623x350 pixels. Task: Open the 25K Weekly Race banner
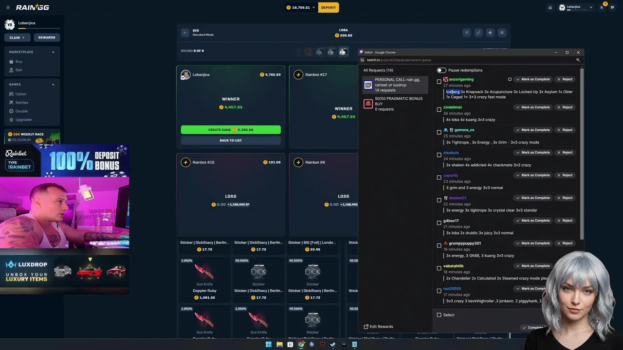[32, 137]
